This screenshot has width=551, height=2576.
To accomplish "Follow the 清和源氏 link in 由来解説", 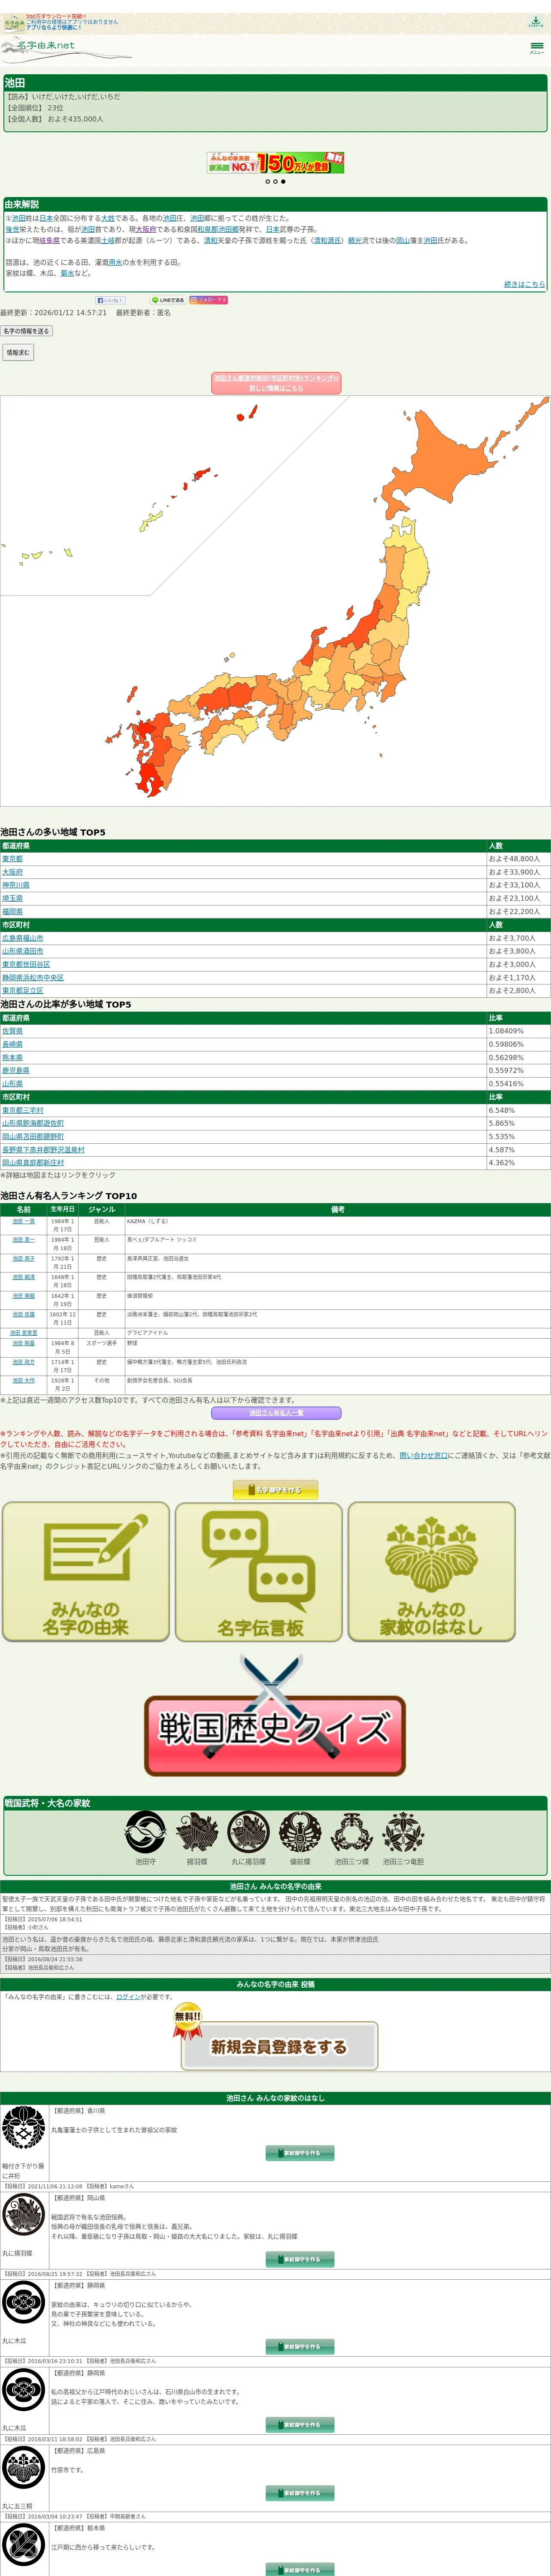I will coord(327,240).
